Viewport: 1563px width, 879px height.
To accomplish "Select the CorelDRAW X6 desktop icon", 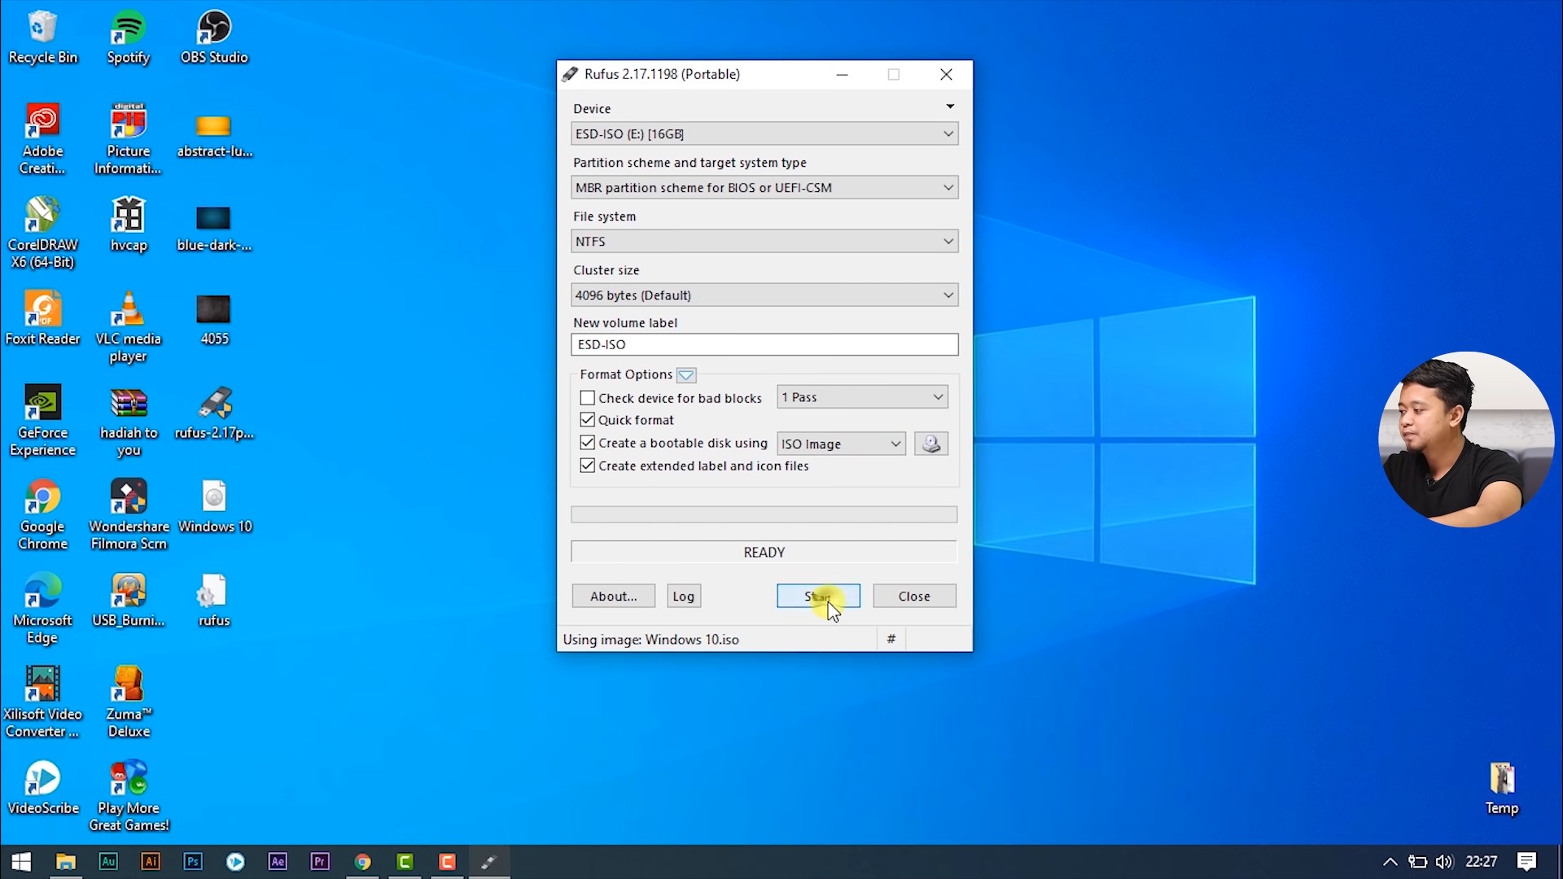I will [x=42, y=233].
